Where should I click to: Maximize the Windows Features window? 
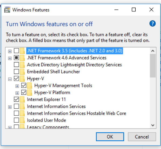click(x=134, y=10)
